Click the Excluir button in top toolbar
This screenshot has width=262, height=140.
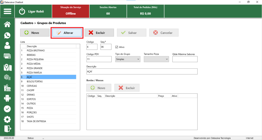[x=99, y=33]
